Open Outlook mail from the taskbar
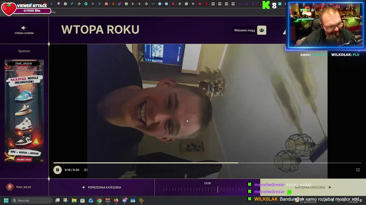The image size is (366, 205). pyautogui.click(x=91, y=200)
